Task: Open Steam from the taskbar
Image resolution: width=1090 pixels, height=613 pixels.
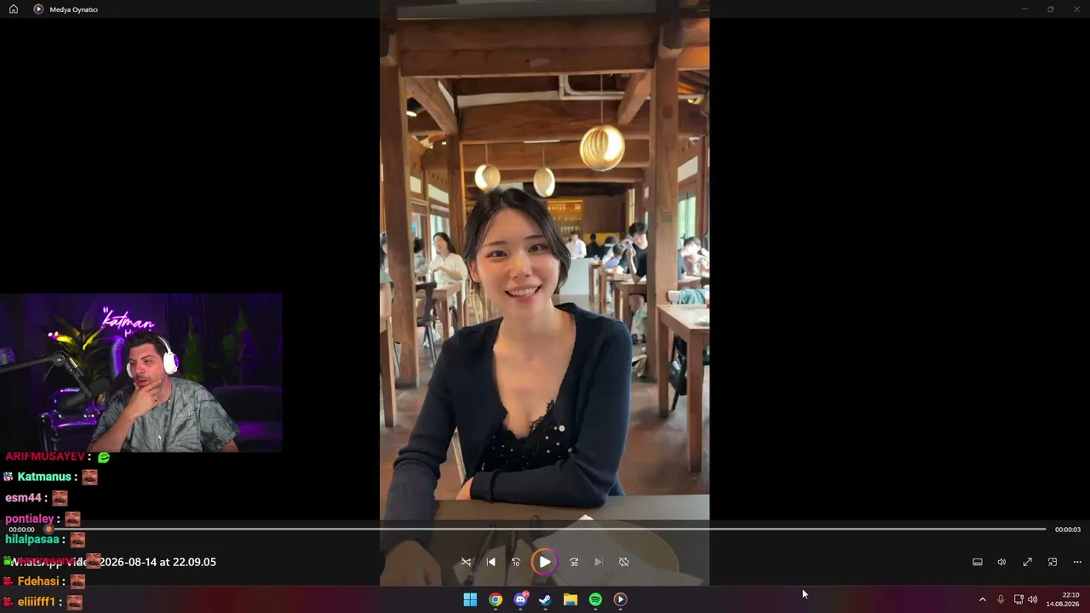Action: (x=545, y=599)
